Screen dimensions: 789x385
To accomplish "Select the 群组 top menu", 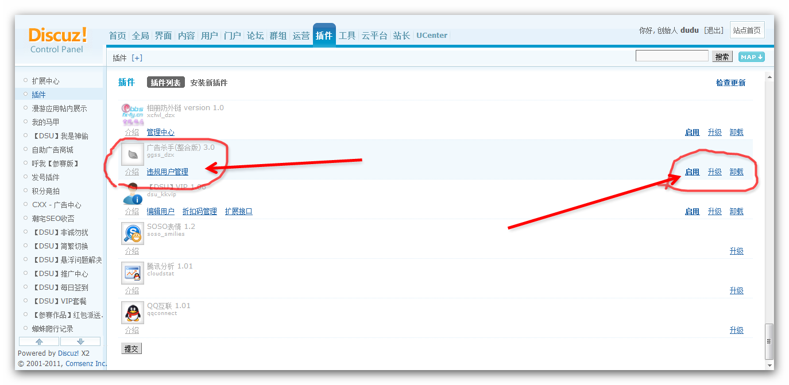I will point(279,36).
